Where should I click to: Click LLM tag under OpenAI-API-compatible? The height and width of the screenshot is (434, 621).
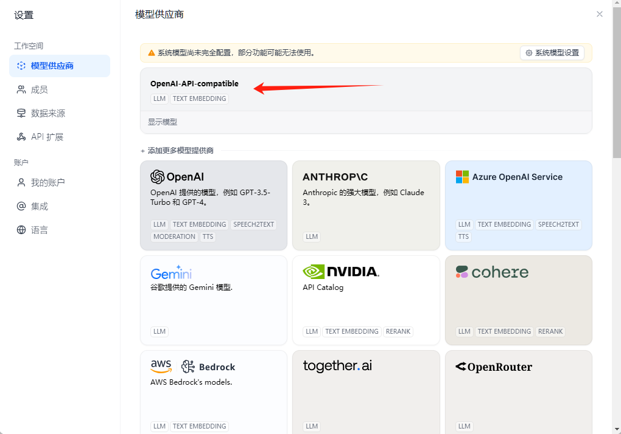click(x=160, y=99)
